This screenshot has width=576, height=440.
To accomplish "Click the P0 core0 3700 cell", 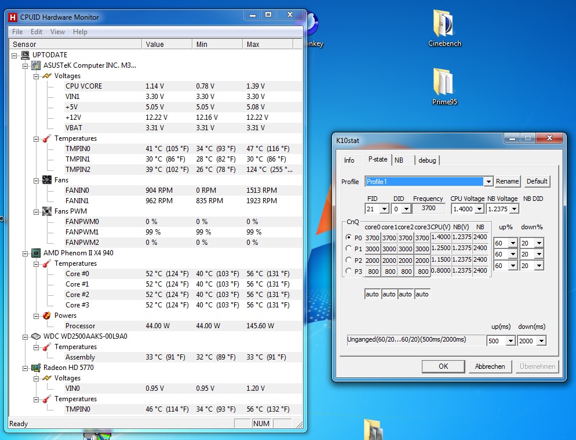I will pyautogui.click(x=372, y=238).
